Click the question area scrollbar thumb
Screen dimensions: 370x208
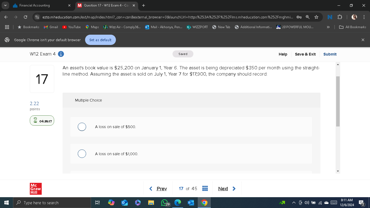[x=338, y=101]
